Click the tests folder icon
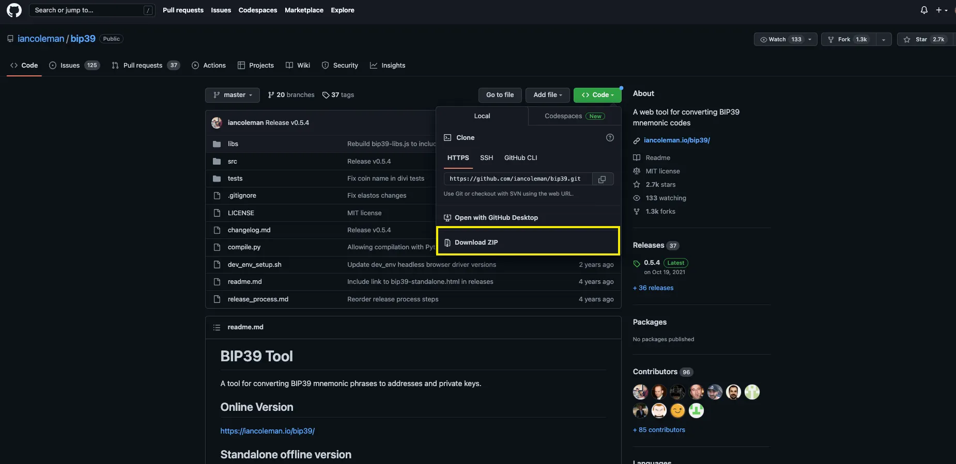 (x=217, y=179)
